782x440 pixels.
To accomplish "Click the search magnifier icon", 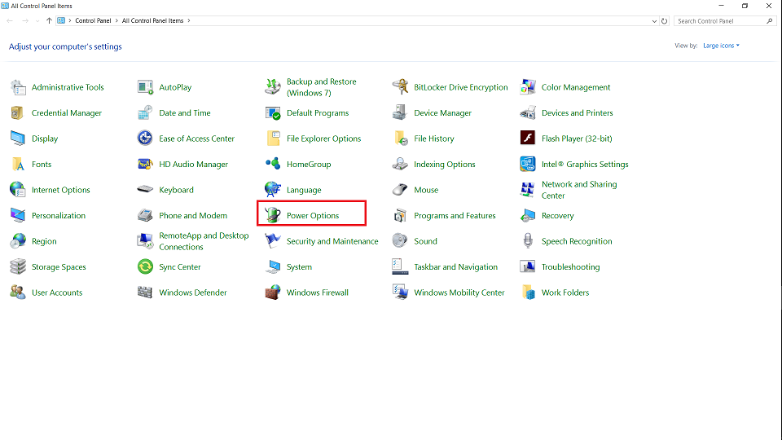I will pos(770,21).
